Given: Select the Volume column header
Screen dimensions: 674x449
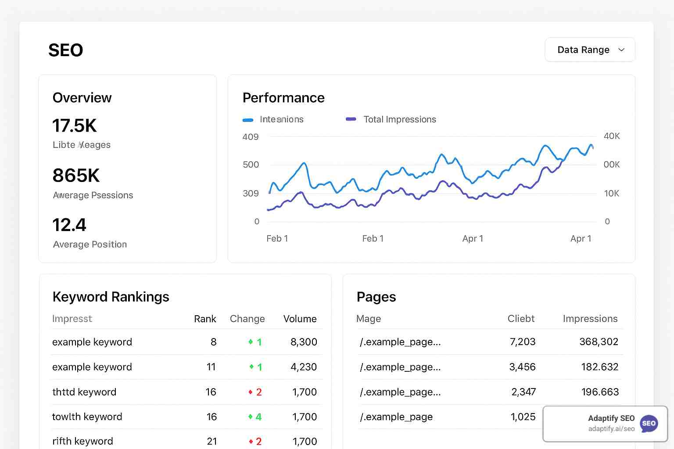Looking at the screenshot, I should coord(300,319).
